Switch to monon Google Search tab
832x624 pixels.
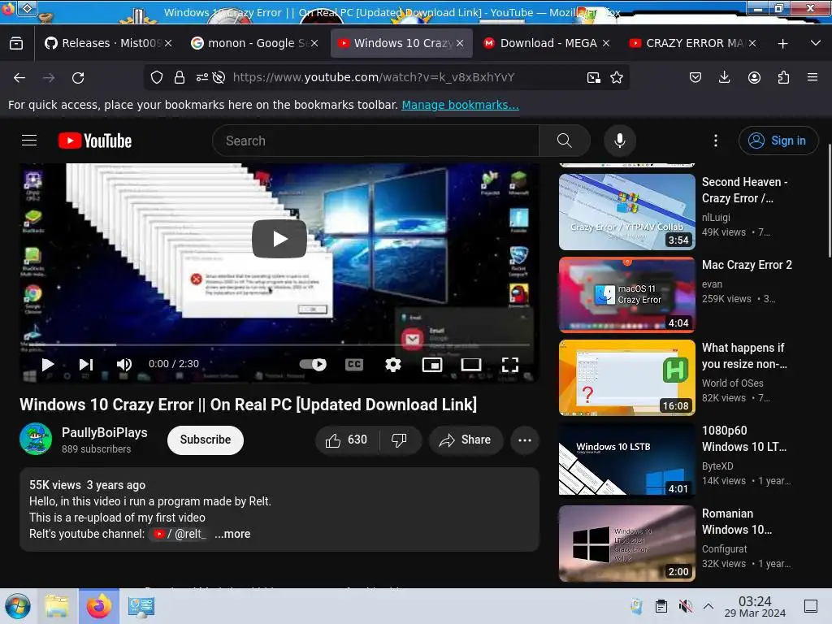(x=254, y=43)
